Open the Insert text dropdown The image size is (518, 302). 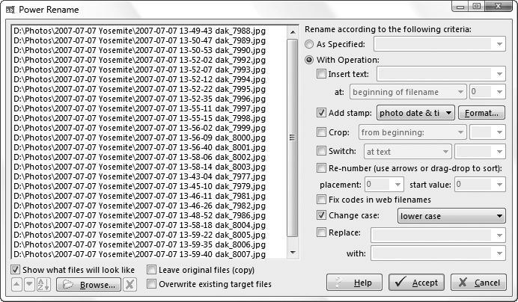(x=441, y=74)
